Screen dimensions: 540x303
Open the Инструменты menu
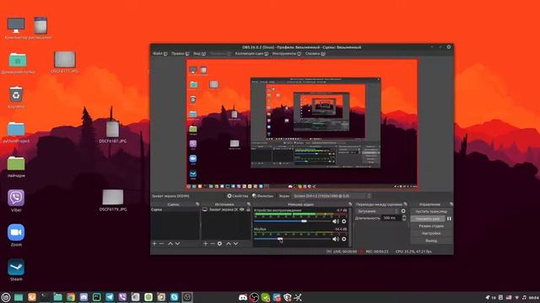coord(287,54)
